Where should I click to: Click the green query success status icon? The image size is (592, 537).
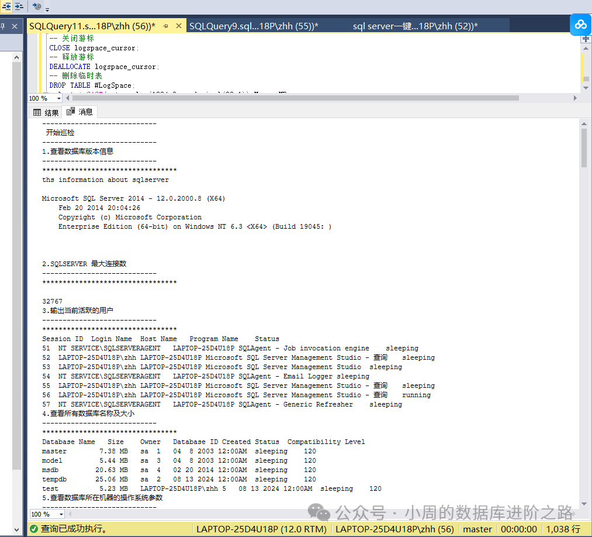click(x=33, y=529)
